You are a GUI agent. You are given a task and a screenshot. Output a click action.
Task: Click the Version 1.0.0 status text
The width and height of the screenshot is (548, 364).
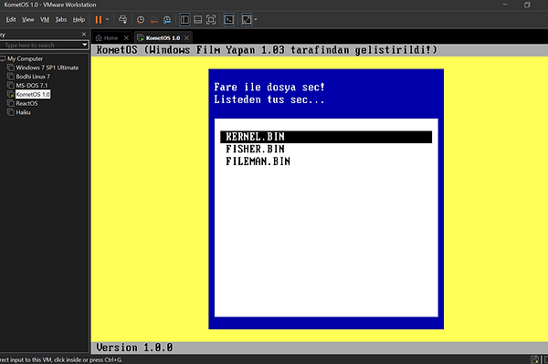tap(134, 348)
